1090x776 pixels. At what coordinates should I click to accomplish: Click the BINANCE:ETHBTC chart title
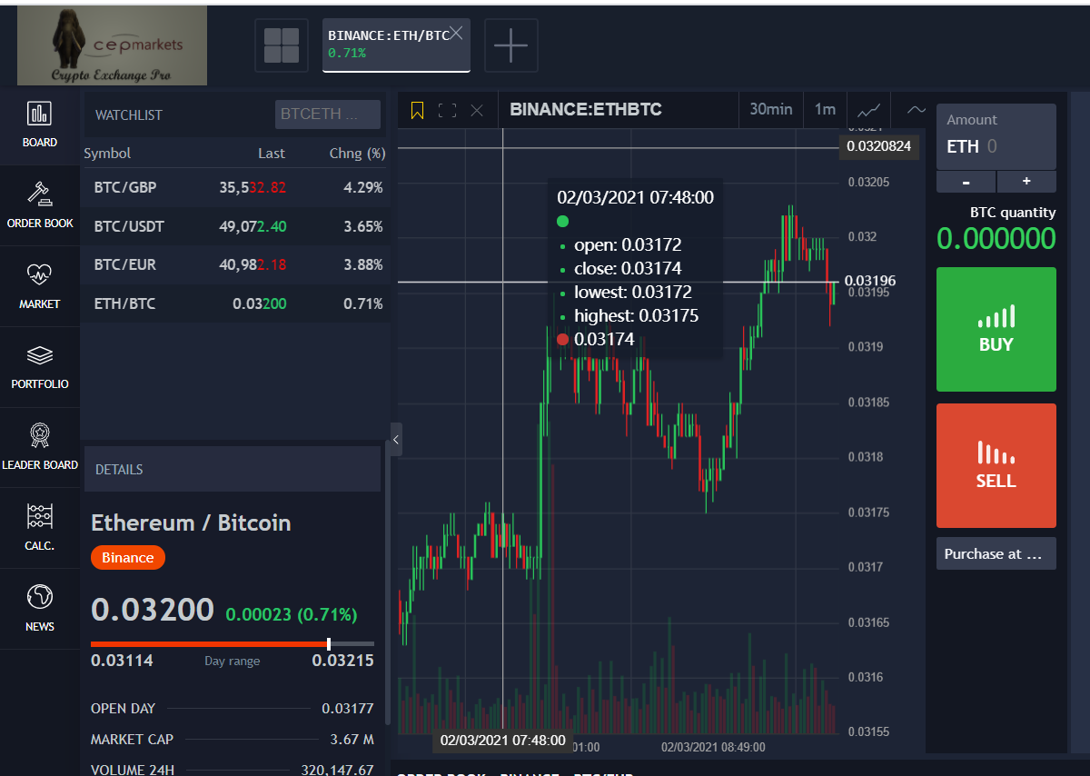tap(586, 110)
